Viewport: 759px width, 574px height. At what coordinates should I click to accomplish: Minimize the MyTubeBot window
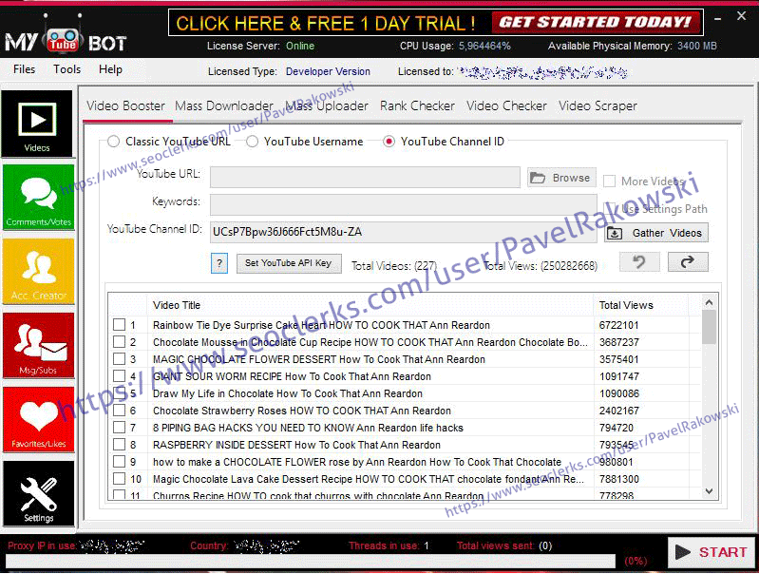tap(718, 18)
